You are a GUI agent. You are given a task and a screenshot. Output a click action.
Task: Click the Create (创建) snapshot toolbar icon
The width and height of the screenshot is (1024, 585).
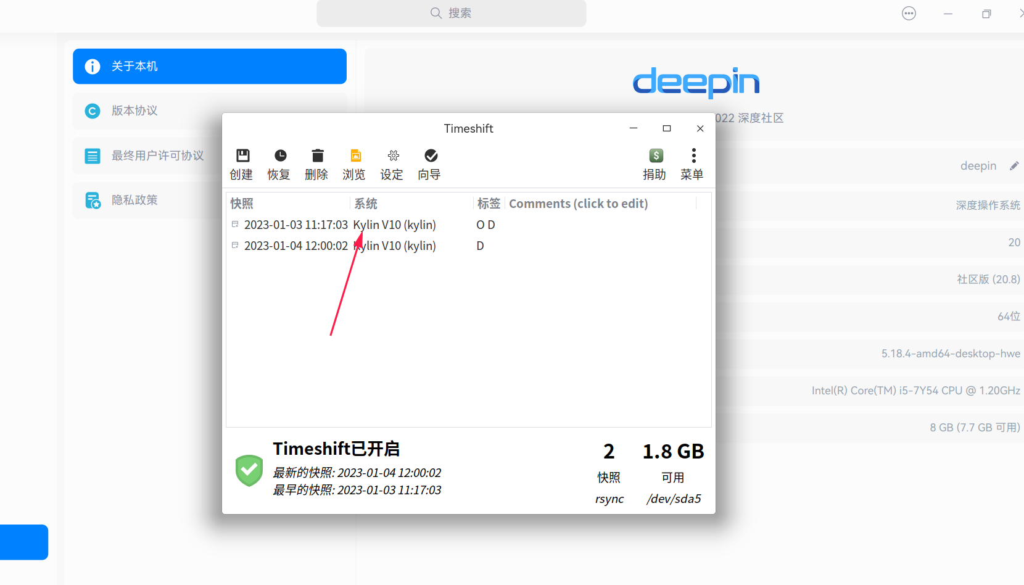[242, 156]
